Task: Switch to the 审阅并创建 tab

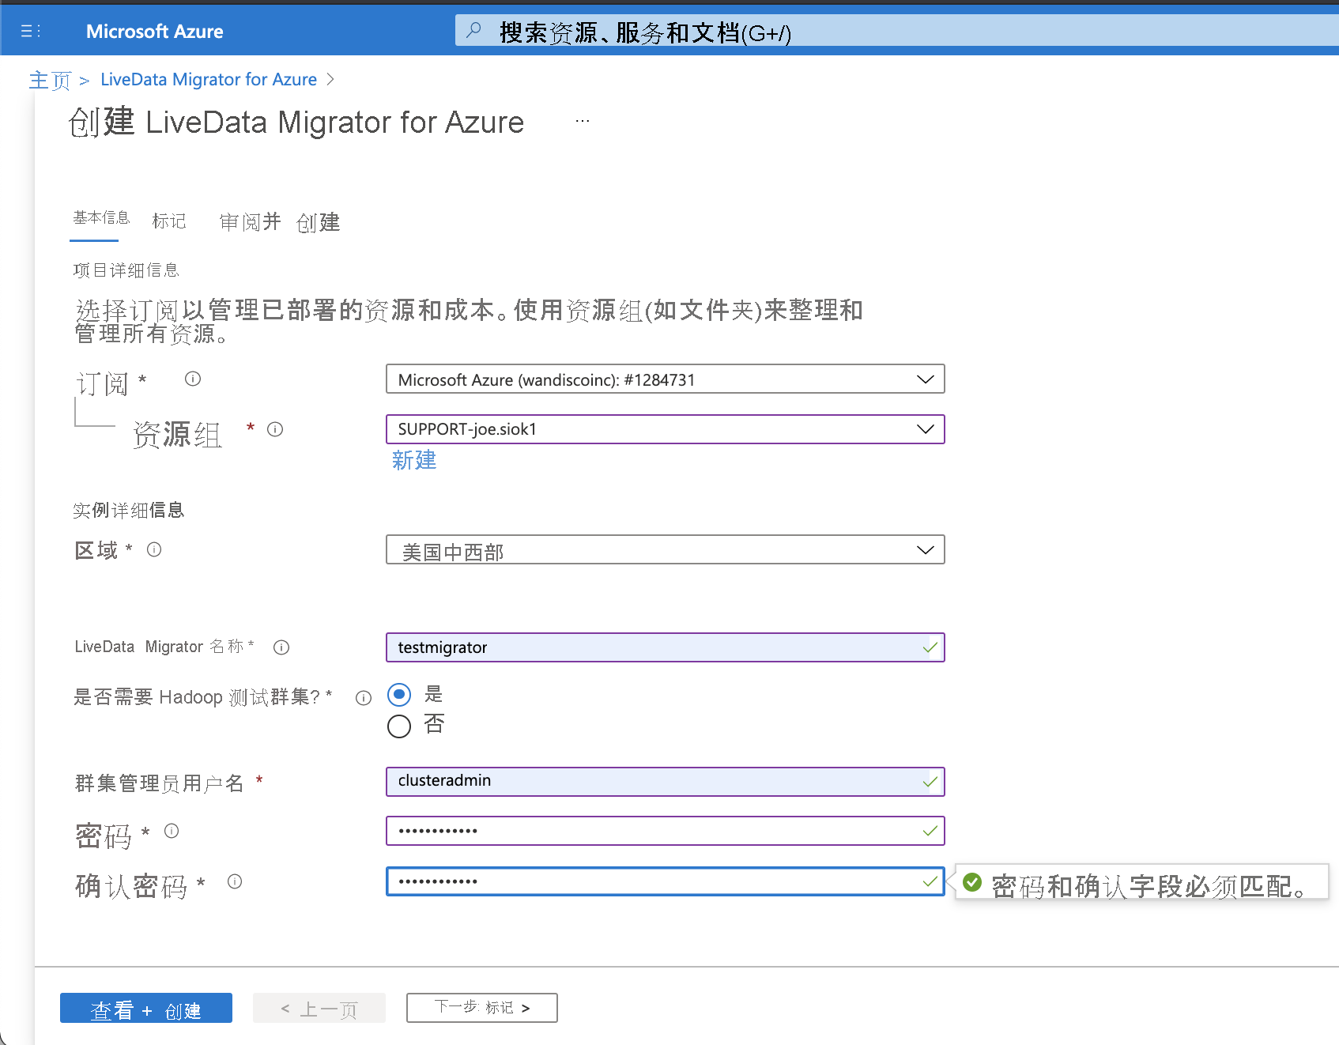Action: coord(280,222)
